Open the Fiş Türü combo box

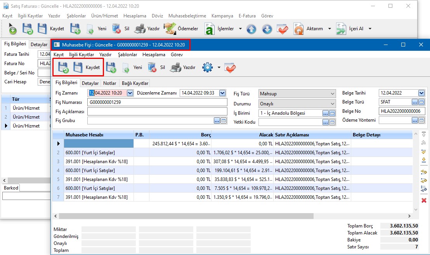pos(297,94)
